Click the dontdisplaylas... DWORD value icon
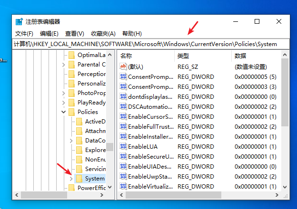 pos(123,97)
